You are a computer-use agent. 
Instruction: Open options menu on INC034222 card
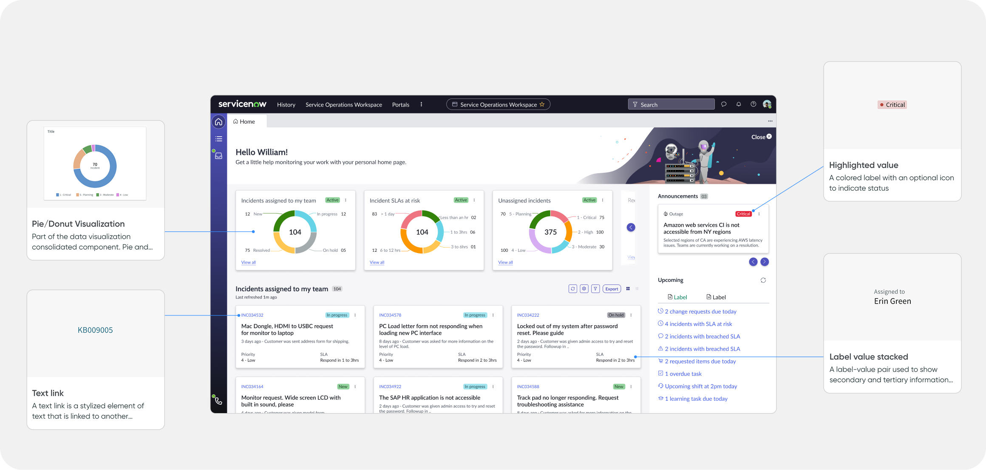631,315
